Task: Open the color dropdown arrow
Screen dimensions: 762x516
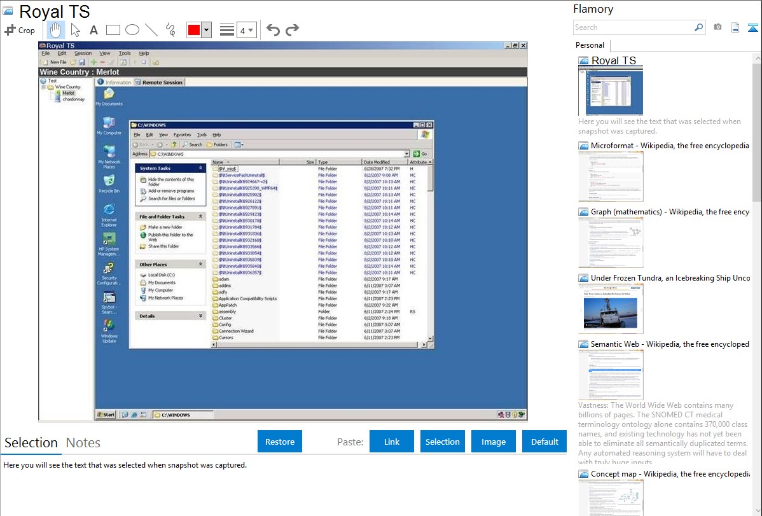Action: pos(207,30)
